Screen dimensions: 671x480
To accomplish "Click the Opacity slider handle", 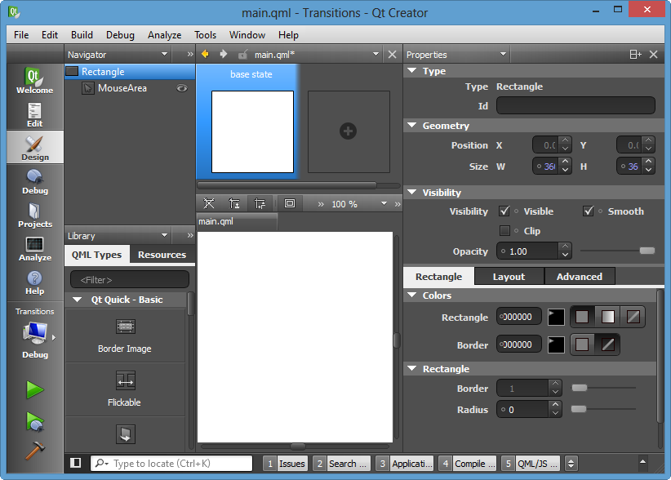I will click(647, 251).
